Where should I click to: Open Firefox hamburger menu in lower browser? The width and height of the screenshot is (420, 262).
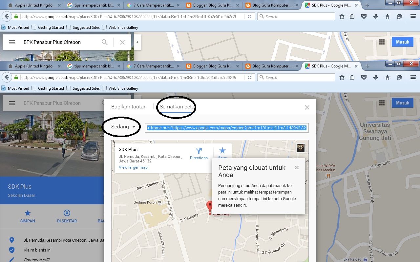pyautogui.click(x=413, y=77)
